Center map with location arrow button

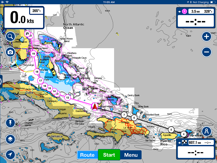point(10,154)
